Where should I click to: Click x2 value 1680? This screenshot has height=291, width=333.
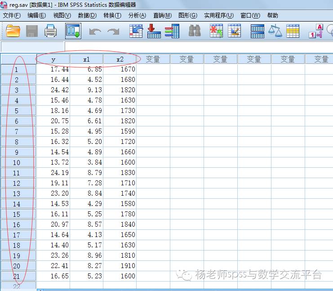(120, 80)
